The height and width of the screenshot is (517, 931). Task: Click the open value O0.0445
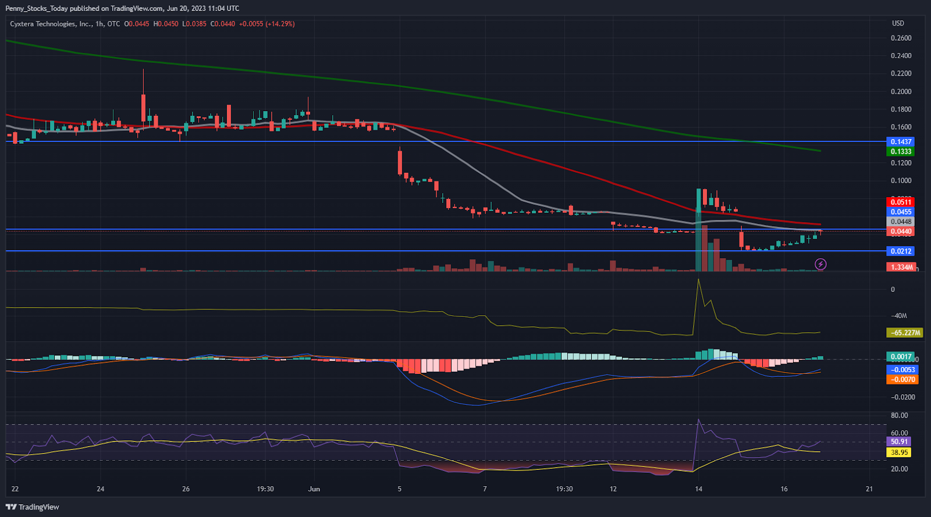(x=137, y=24)
